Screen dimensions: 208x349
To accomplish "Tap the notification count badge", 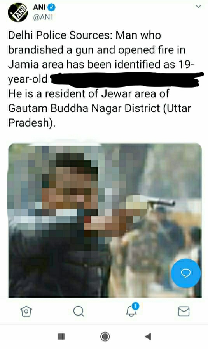I will 135,306.
